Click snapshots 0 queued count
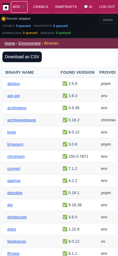 [x=60, y=26]
